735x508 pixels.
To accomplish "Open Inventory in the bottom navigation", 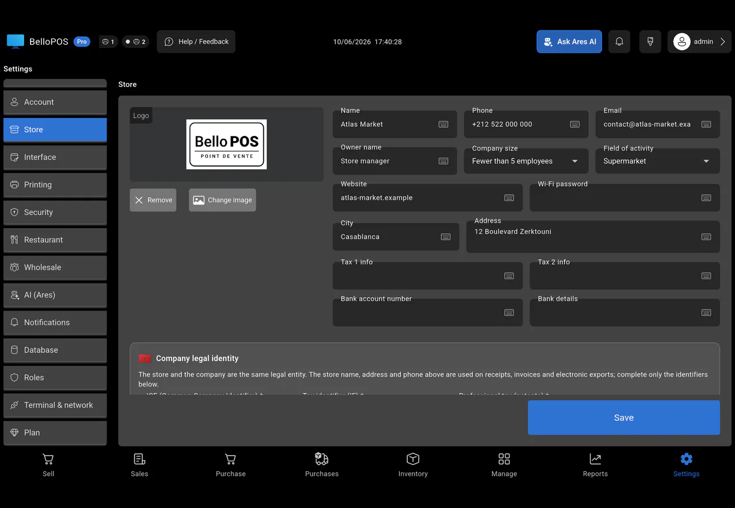I will pos(413,465).
